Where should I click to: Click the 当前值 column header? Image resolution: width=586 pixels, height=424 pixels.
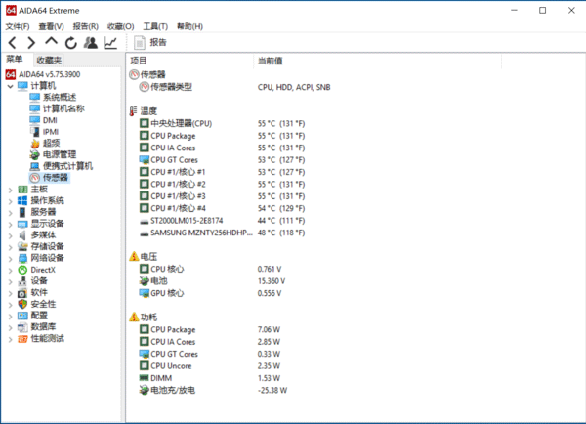click(x=377, y=61)
